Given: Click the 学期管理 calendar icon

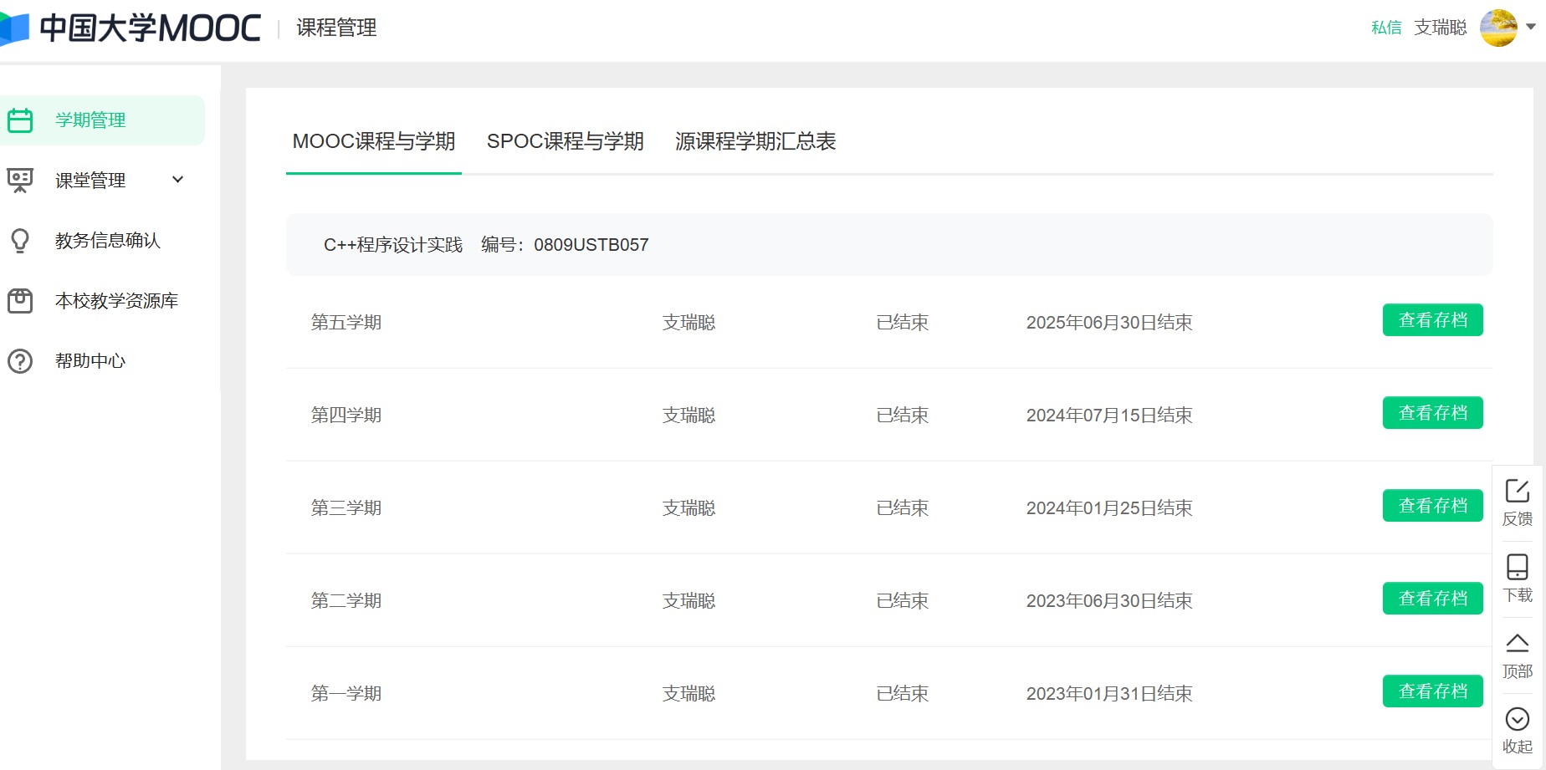Looking at the screenshot, I should 20,120.
